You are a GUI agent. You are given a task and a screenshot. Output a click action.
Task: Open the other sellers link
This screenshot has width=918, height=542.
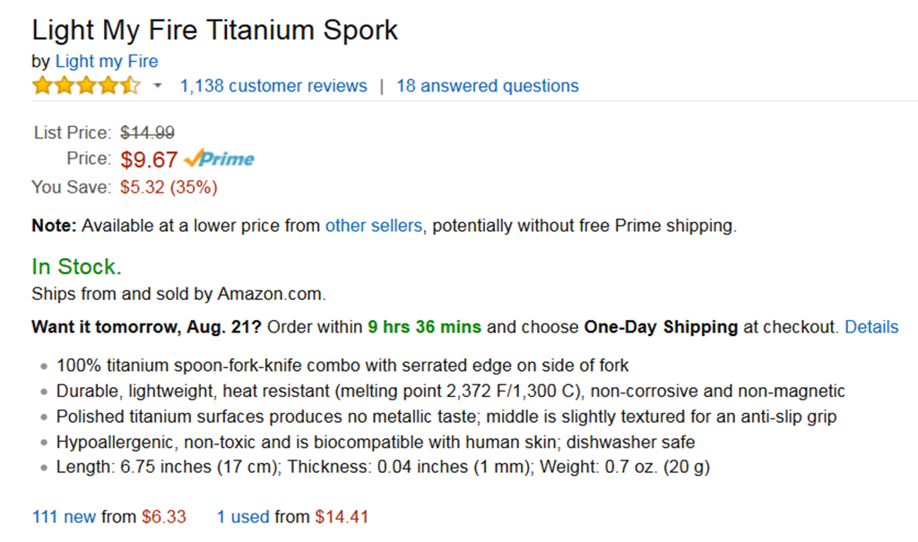[x=373, y=226]
